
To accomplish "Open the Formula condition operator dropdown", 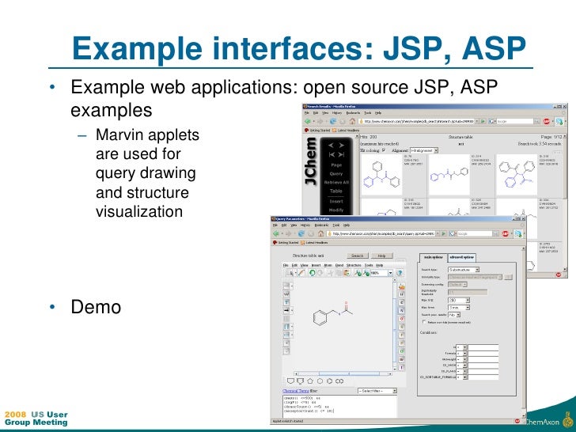I will 461,354.
